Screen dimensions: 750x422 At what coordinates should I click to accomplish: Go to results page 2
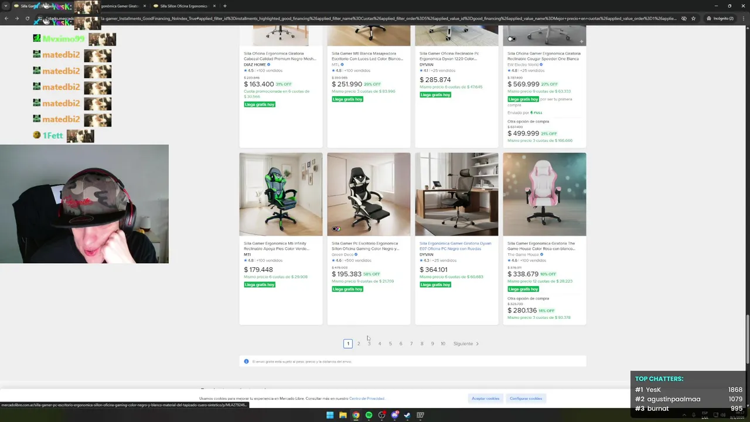[x=359, y=343]
